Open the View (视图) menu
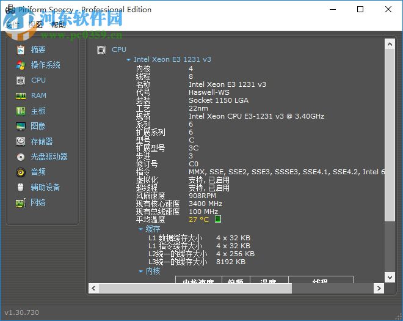403x321 pixels. pyautogui.click(x=35, y=25)
